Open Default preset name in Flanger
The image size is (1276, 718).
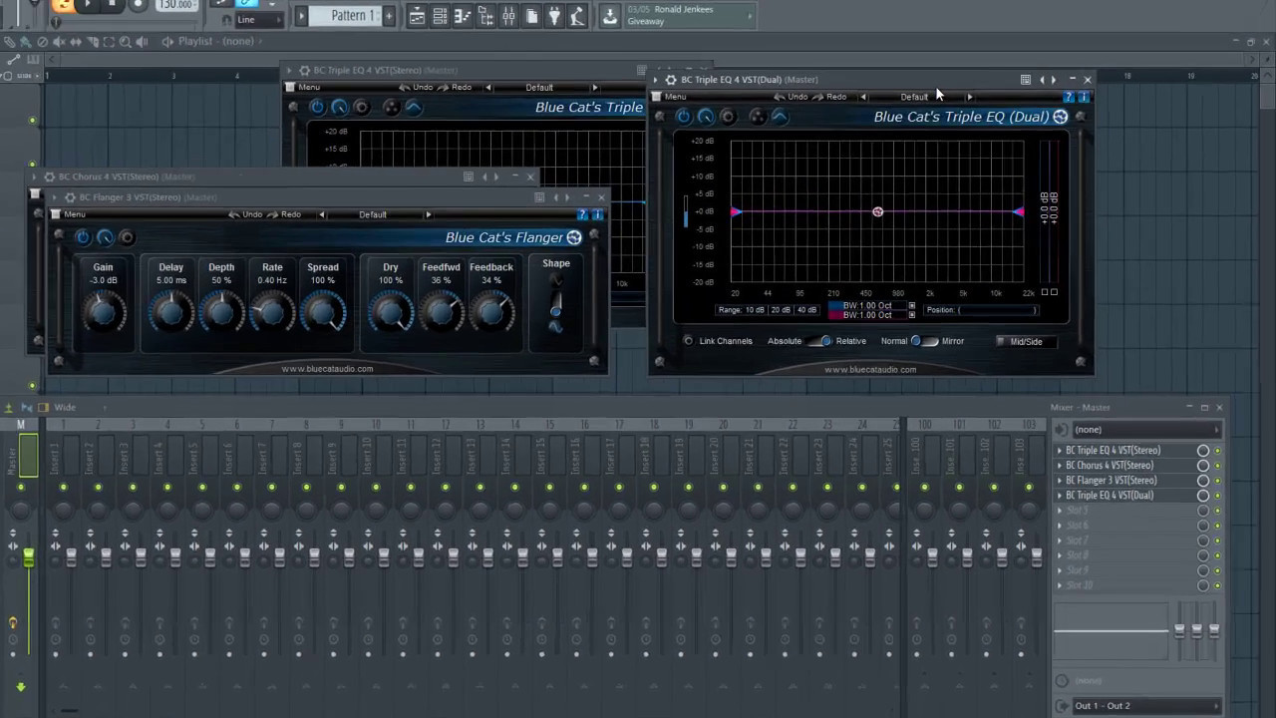point(373,214)
